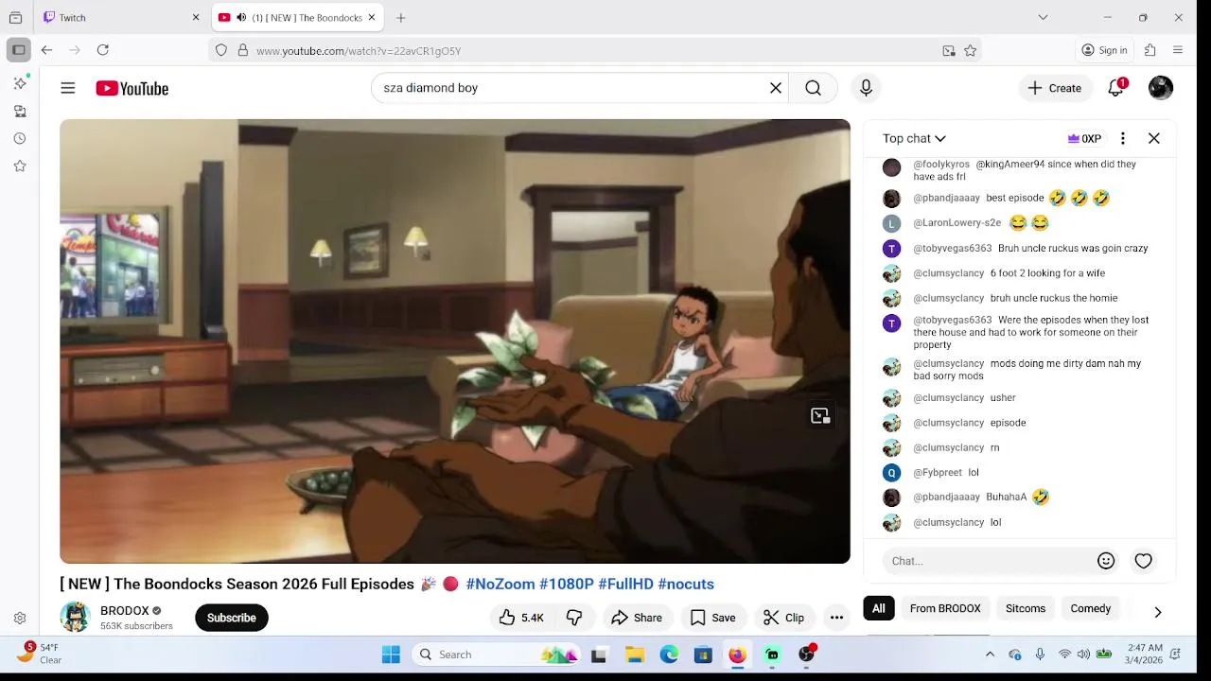Open the Firefox View icon

pyautogui.click(x=15, y=17)
